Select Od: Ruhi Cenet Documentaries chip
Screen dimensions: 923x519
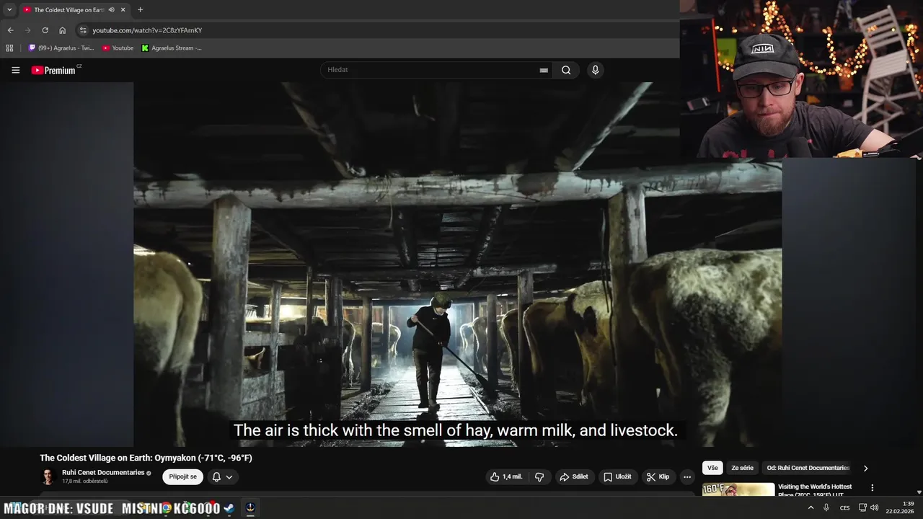coord(808,468)
